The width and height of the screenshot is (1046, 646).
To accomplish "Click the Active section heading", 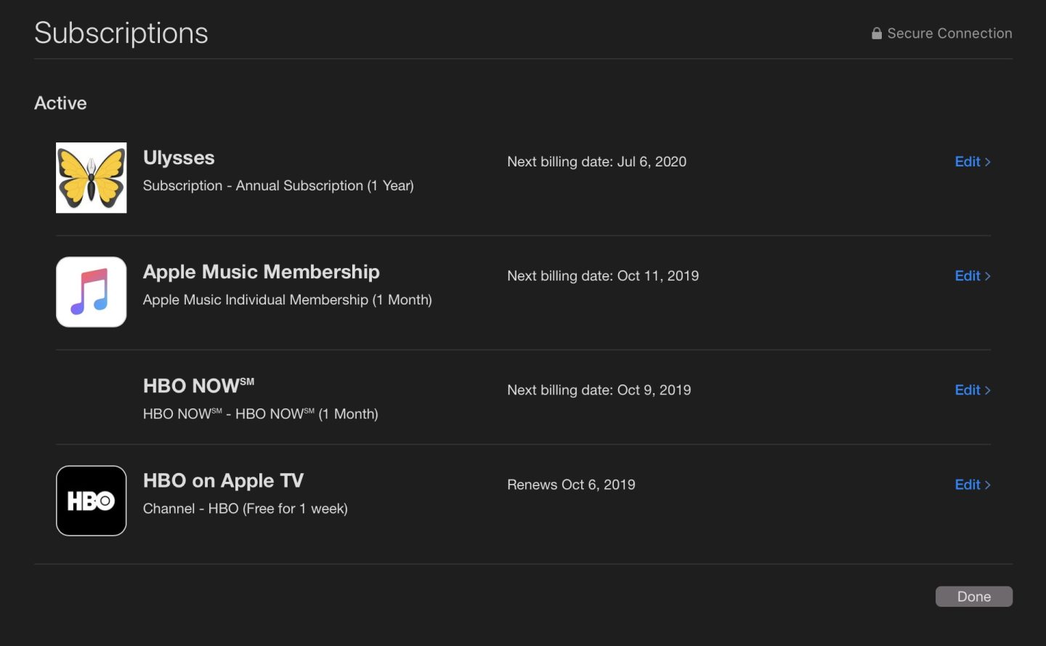I will pyautogui.click(x=60, y=103).
